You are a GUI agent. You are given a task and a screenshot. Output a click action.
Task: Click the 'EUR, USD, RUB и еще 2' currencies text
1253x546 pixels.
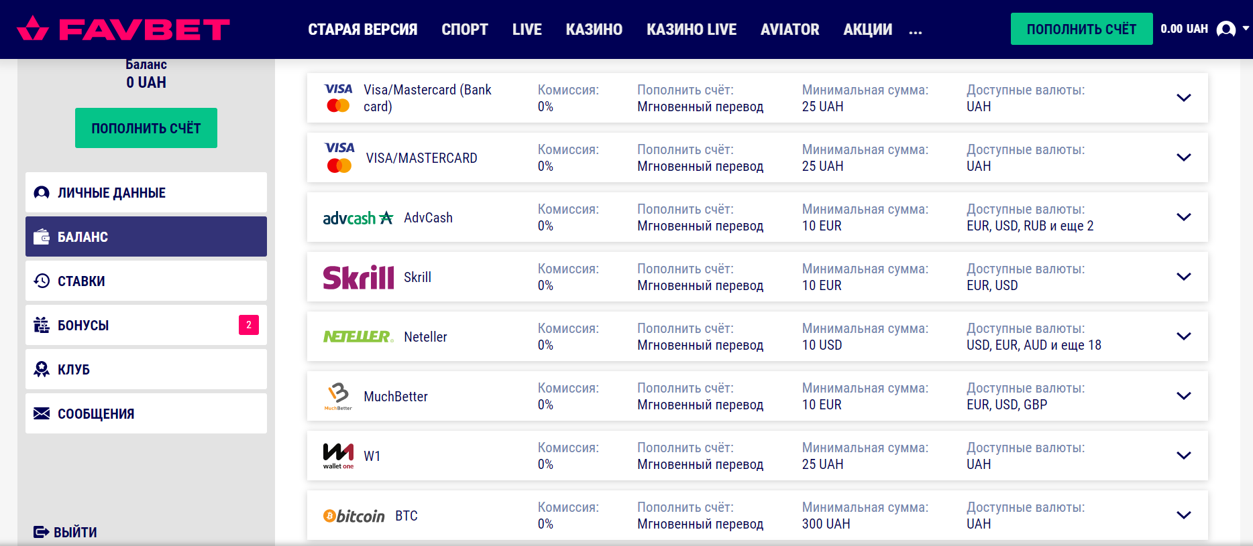1030,226
